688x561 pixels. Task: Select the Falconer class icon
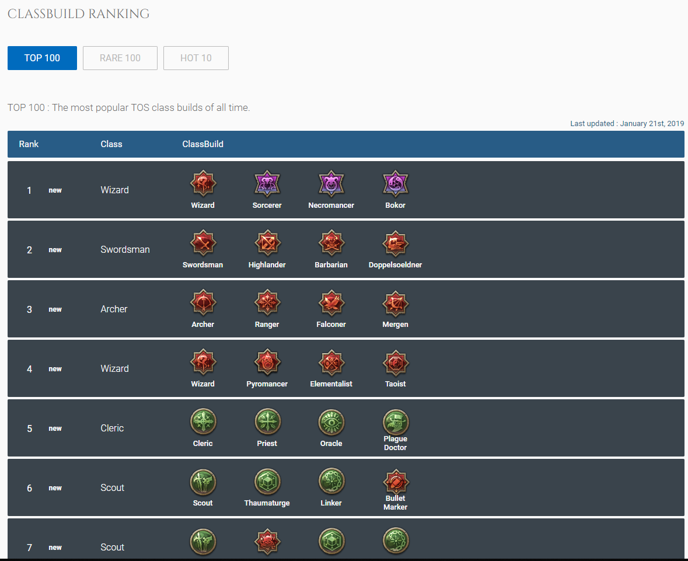tap(331, 304)
